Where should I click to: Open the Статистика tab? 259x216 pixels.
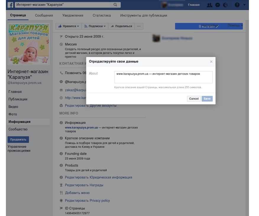point(101,15)
